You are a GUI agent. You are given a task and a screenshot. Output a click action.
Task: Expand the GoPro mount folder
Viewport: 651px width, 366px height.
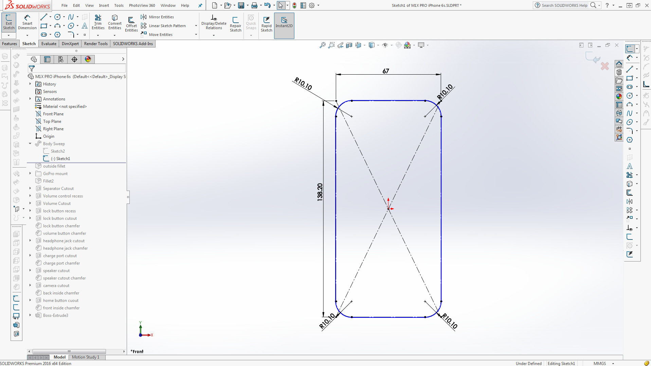[x=30, y=173]
